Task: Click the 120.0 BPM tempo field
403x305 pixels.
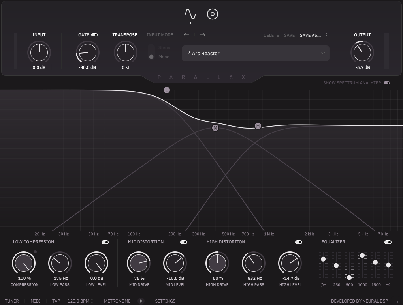Action: pos(78,301)
